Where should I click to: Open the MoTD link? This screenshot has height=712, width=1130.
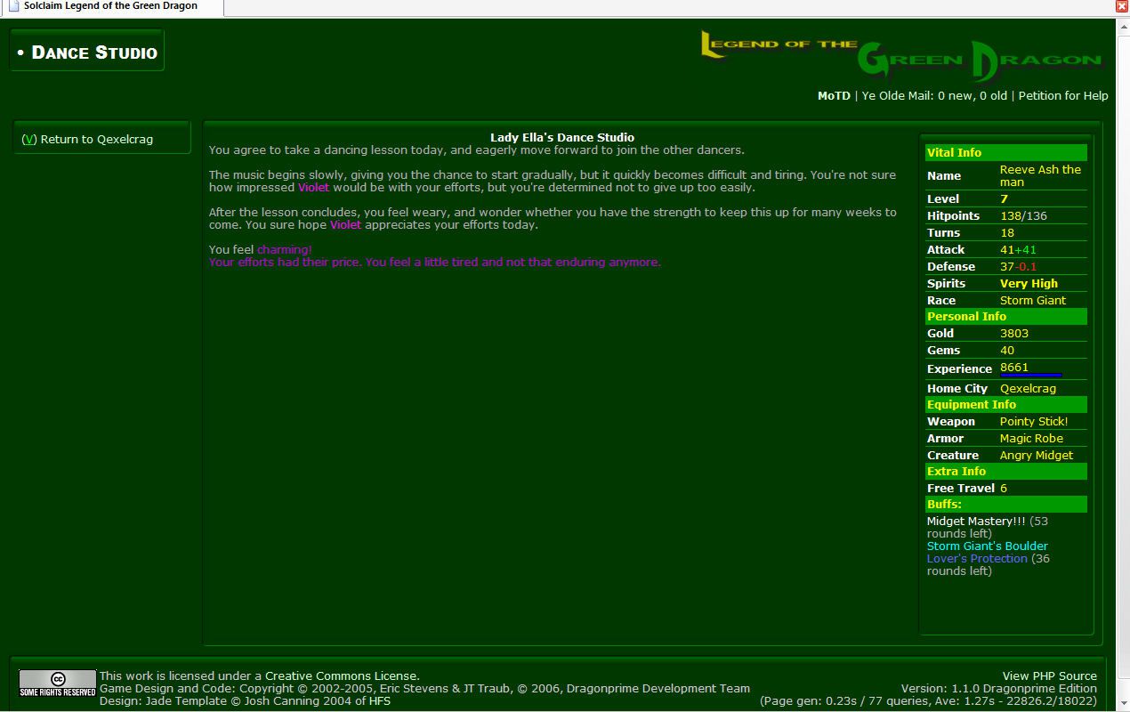pyautogui.click(x=834, y=96)
